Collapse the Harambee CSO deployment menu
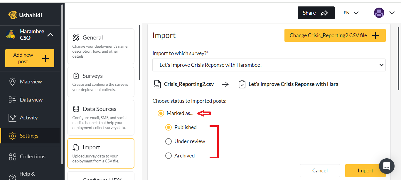The image size is (401, 180). tap(50, 35)
